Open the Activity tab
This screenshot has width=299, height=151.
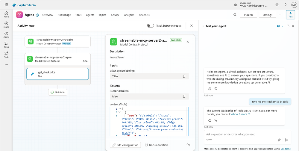pyautogui.click(x=115, y=15)
